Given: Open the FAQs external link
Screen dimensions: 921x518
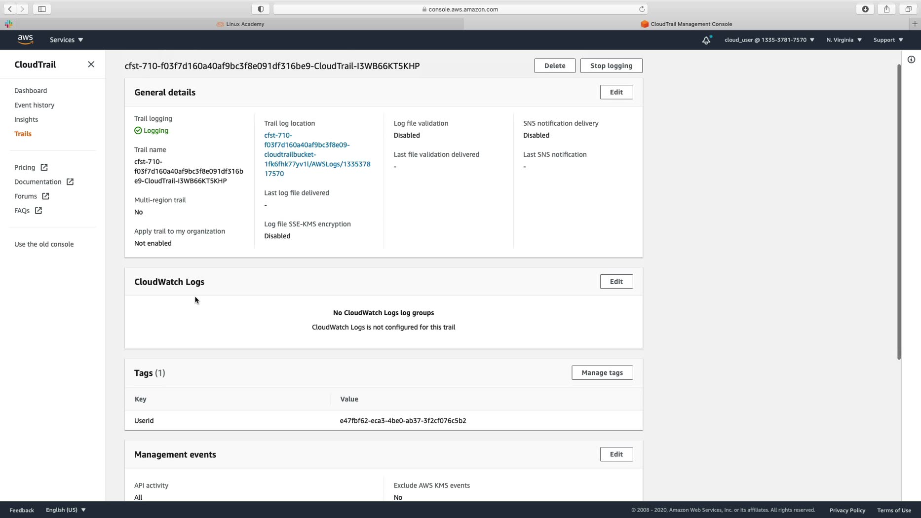Looking at the screenshot, I should pos(28,210).
